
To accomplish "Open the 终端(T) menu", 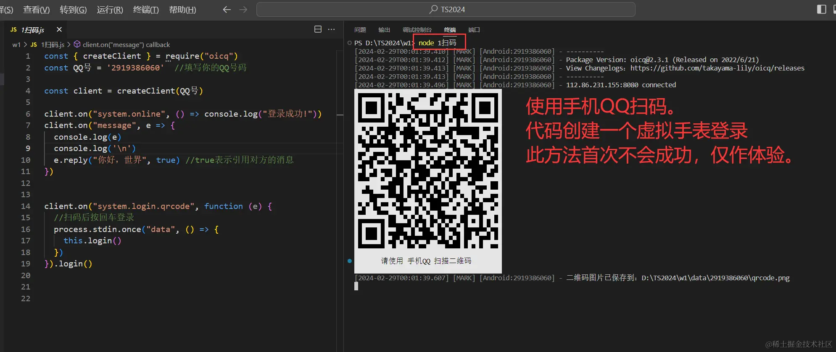I will click(146, 9).
